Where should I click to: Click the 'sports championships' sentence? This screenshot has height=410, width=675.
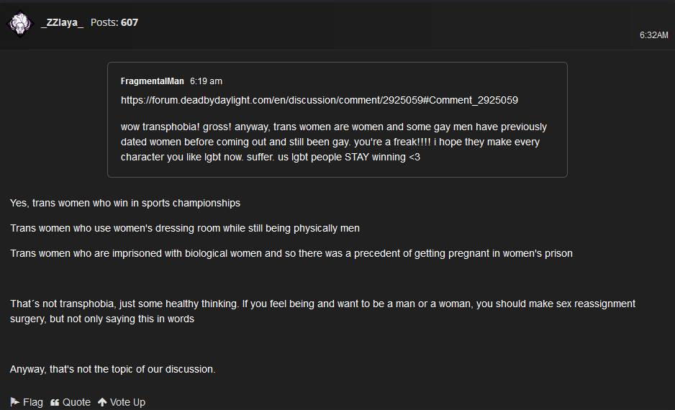125,203
